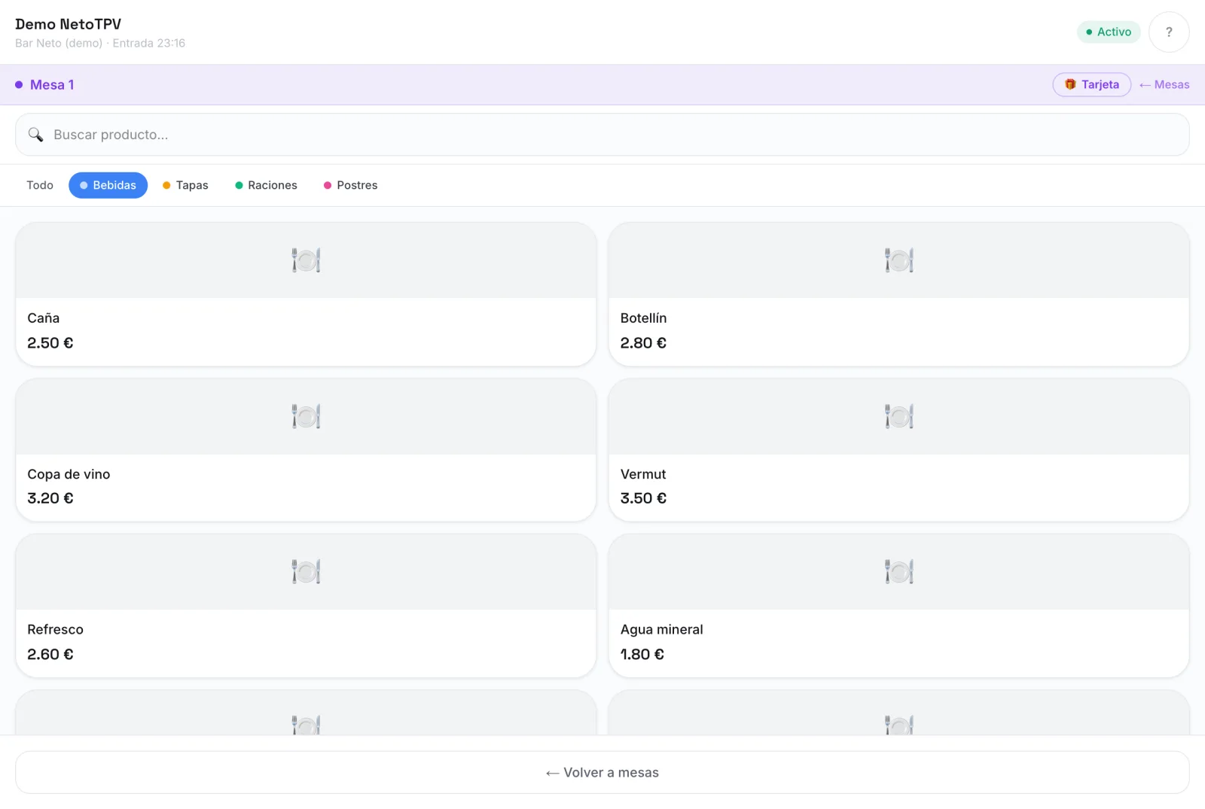Click the plate icon on Copa de vino card
This screenshot has width=1205, height=809.
coord(306,416)
